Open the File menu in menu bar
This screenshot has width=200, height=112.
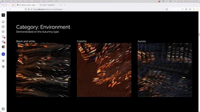[x=13, y=1]
